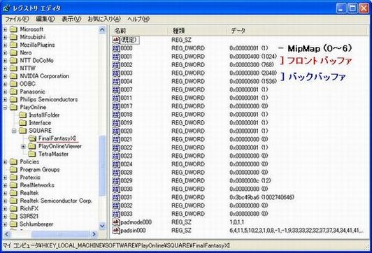Select the Schlumberger tree key
This screenshot has height=253, width=372.
(36, 224)
